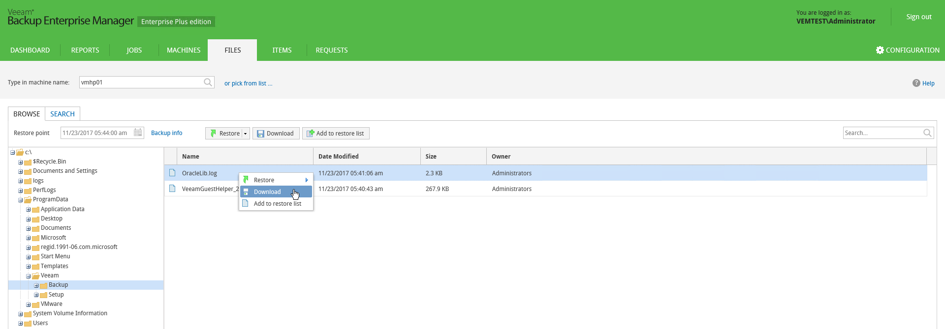This screenshot has height=329, width=945.
Task: Switch to the Reports tab
Action: [x=85, y=50]
